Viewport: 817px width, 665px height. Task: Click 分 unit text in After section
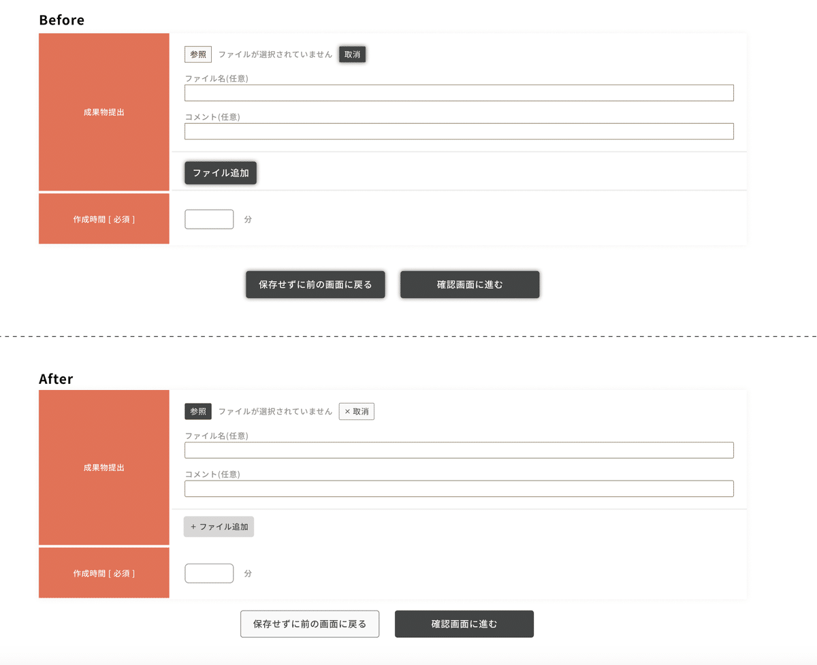[x=248, y=573]
